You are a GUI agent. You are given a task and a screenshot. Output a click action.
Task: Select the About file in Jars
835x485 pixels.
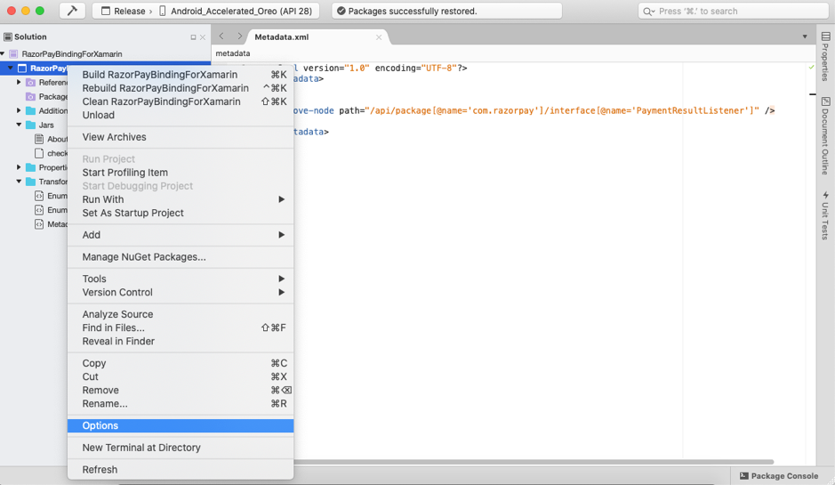coord(51,139)
